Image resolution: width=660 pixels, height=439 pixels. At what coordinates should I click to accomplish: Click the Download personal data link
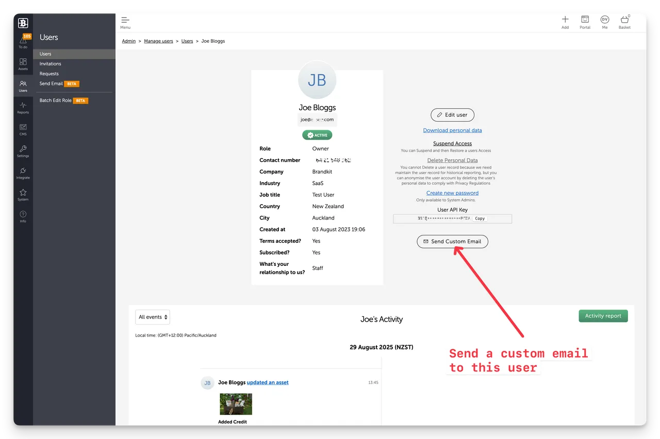pyautogui.click(x=452, y=130)
